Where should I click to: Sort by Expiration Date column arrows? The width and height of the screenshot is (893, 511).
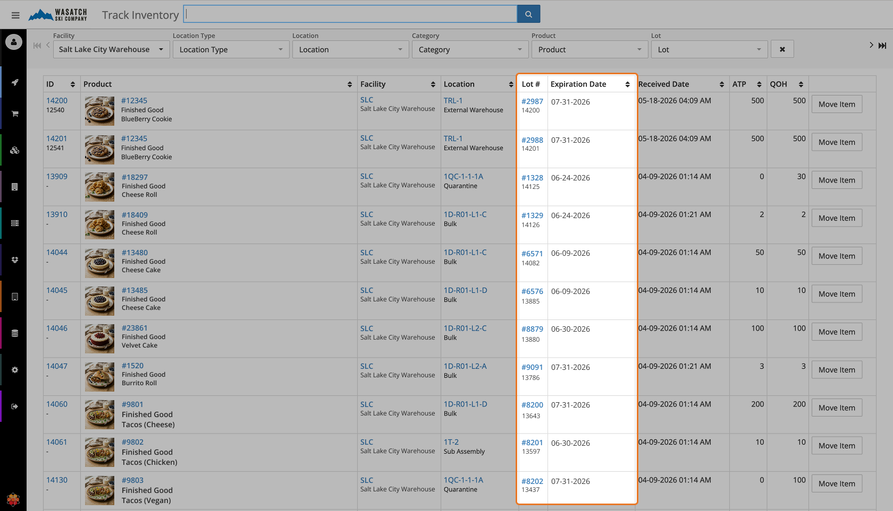click(628, 84)
